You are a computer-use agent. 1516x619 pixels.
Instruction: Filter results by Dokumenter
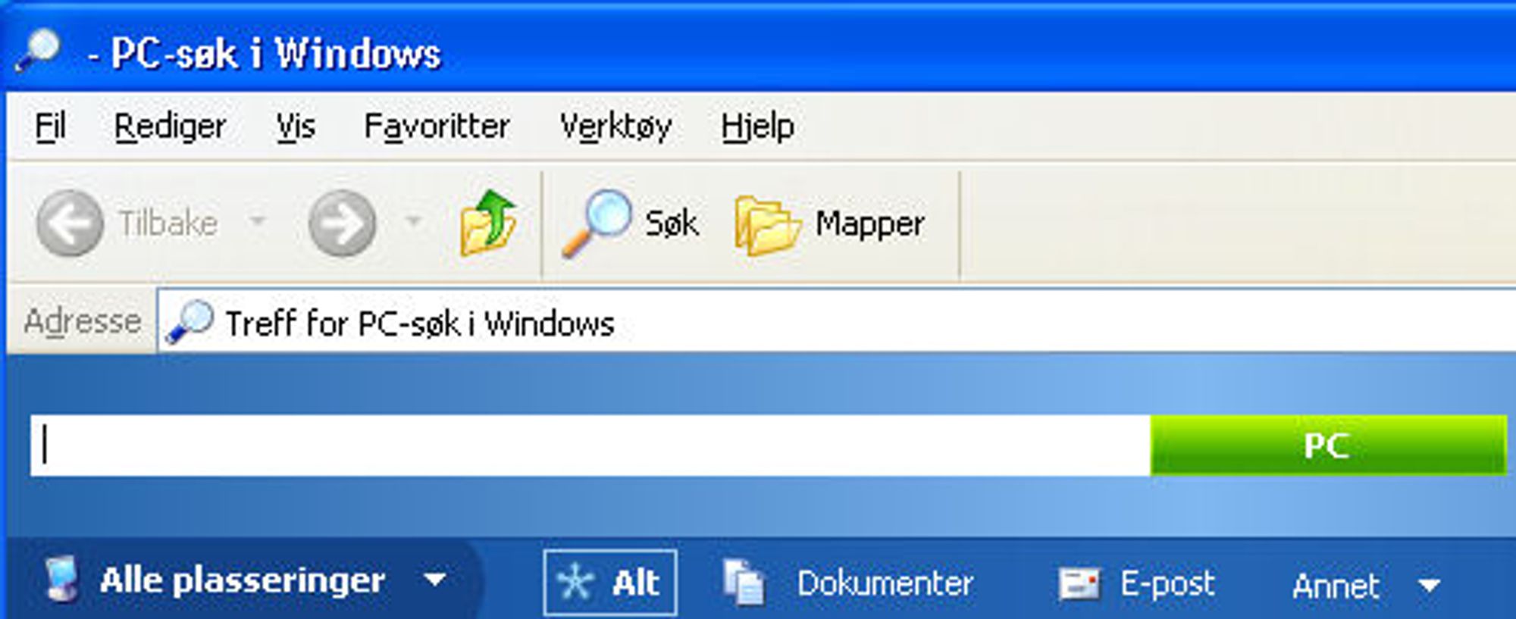(x=885, y=583)
